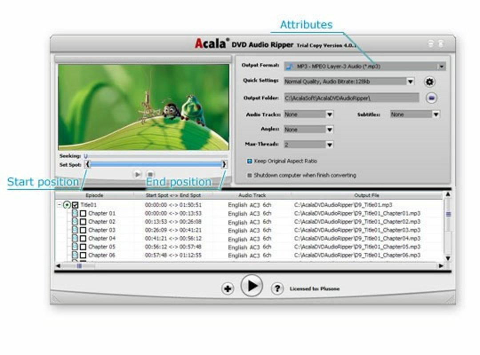Play the preview video
The width and height of the screenshot is (480, 355).
[137, 174]
